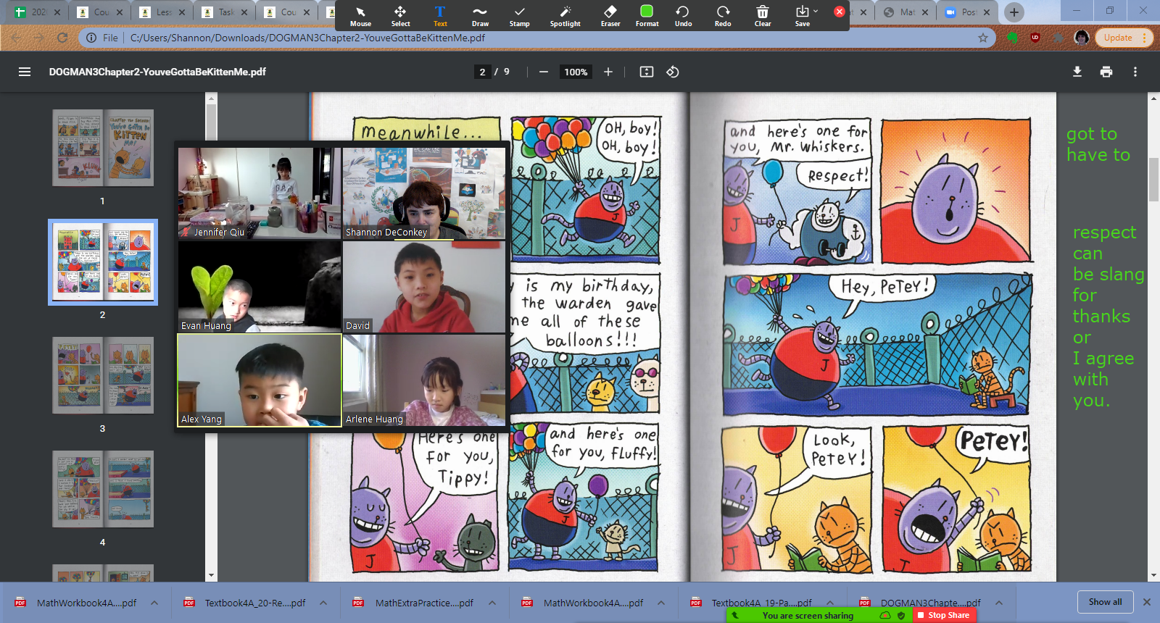Close the Task browser tab
Viewport: 1160px width, 623px height.
244,12
